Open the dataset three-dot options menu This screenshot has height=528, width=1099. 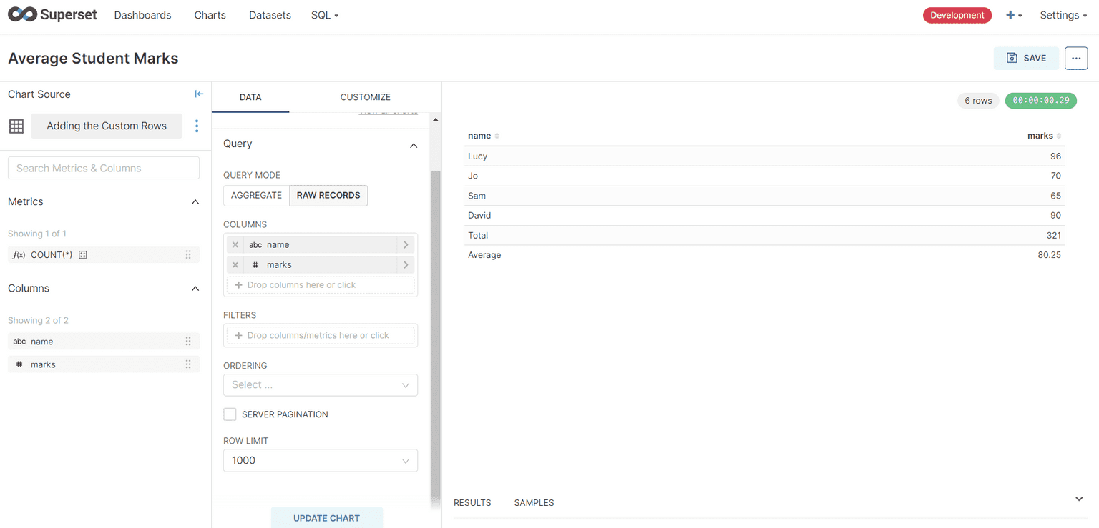point(197,126)
